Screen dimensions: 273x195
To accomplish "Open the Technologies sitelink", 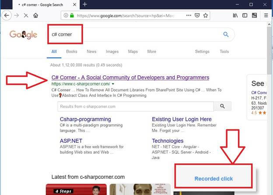I will [168, 141].
